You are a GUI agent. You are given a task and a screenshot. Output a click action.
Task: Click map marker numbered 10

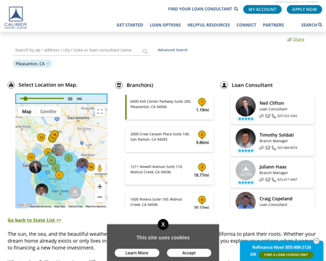[91, 167]
